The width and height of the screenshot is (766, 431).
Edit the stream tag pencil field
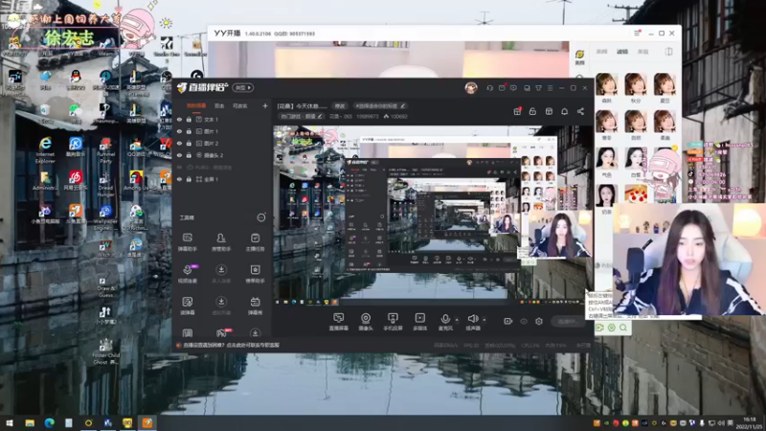[x=380, y=105]
